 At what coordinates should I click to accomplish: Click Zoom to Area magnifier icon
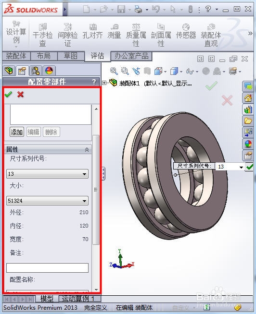click(x=125, y=71)
